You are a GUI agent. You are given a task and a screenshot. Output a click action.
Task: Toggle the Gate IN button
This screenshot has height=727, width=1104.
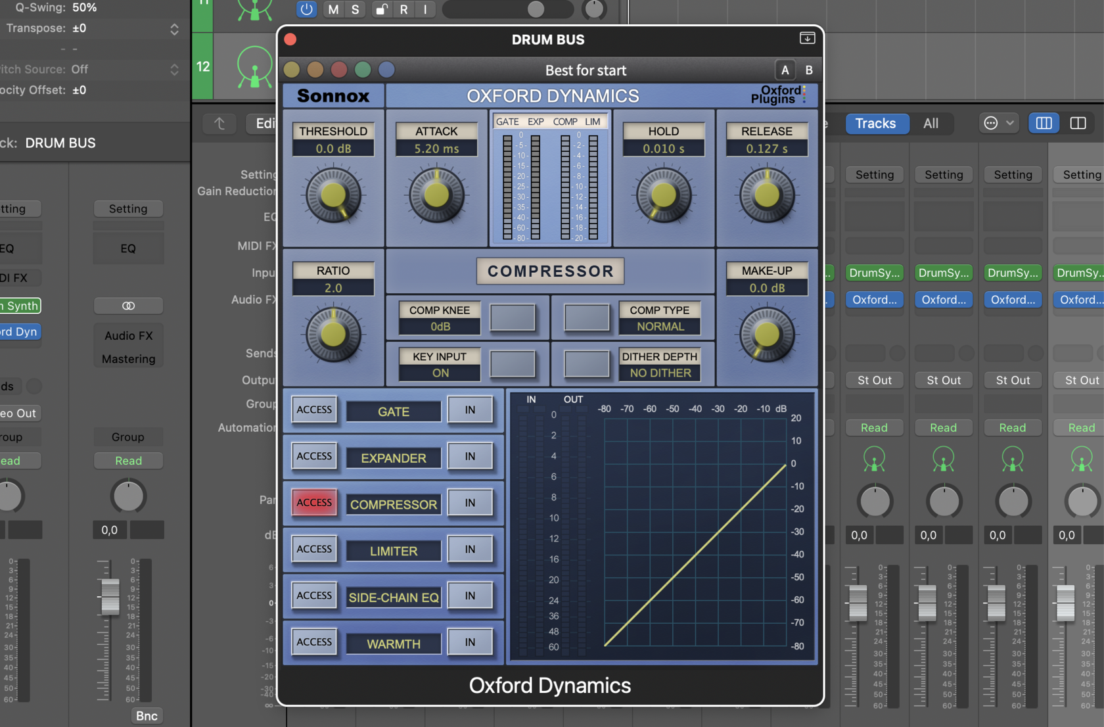(470, 410)
